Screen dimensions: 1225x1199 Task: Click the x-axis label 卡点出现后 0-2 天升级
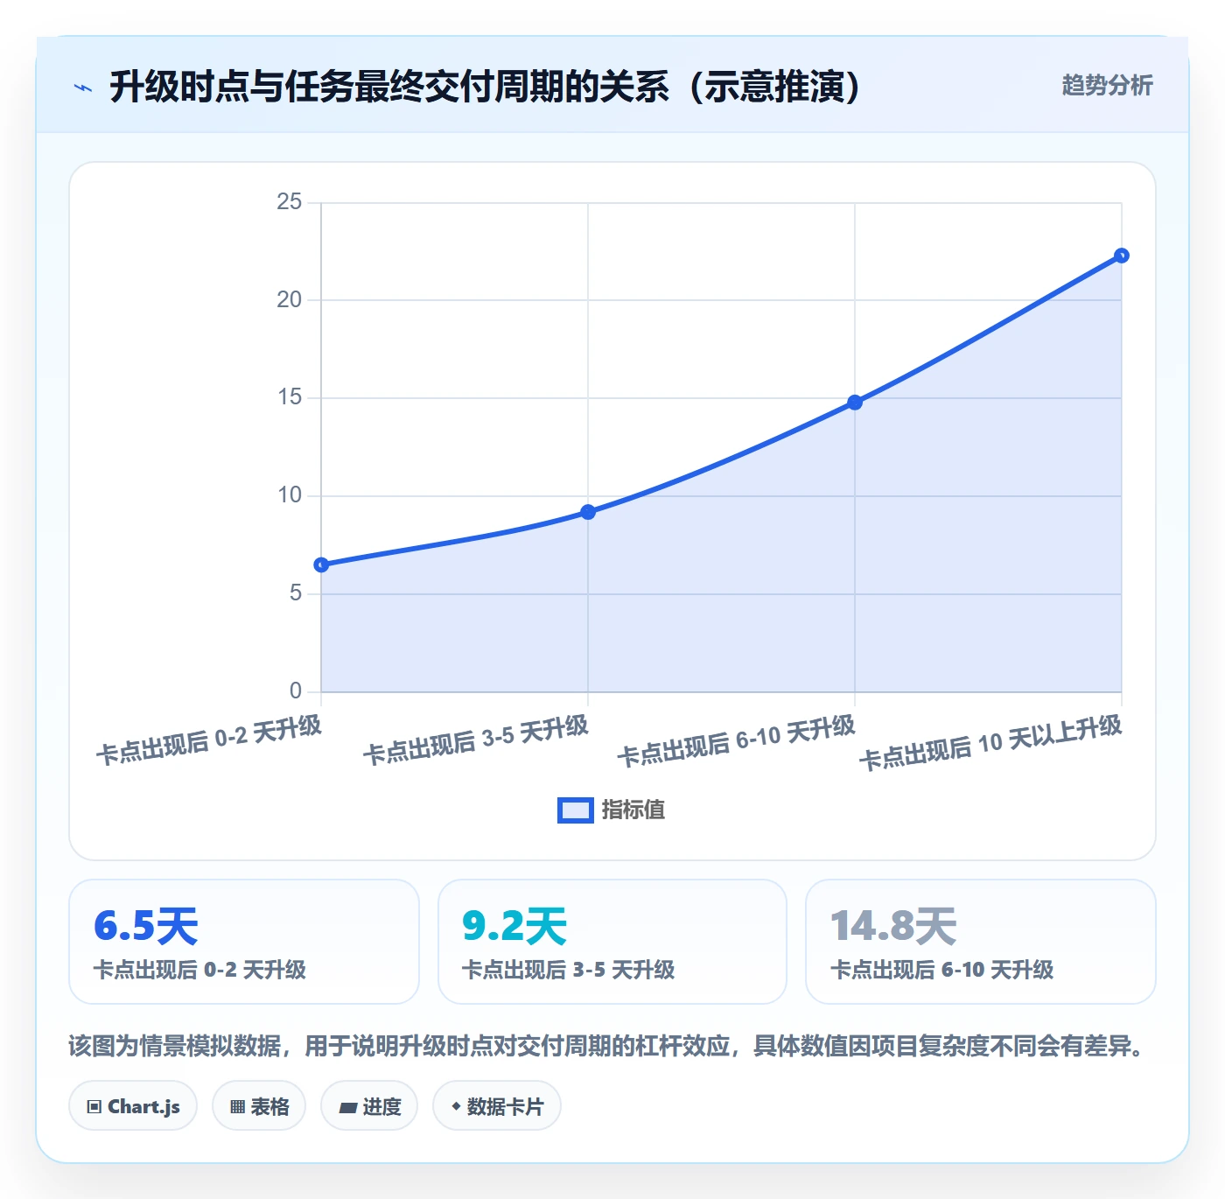tap(210, 740)
